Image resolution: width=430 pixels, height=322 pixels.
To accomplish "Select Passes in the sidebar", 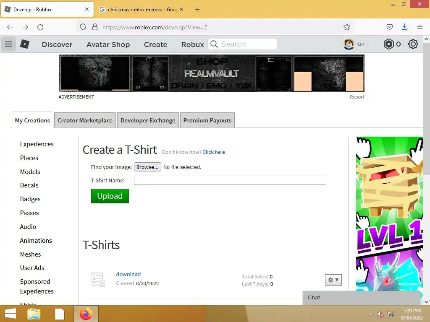I will click(x=29, y=213).
